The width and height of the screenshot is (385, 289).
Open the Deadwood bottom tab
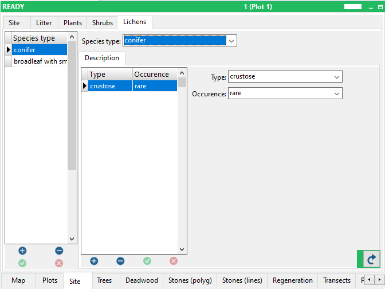pos(142,280)
